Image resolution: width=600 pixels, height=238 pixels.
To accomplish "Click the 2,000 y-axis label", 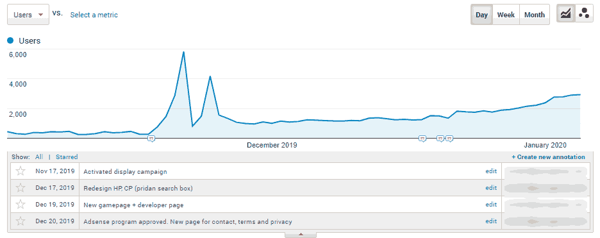I will 17,114.
